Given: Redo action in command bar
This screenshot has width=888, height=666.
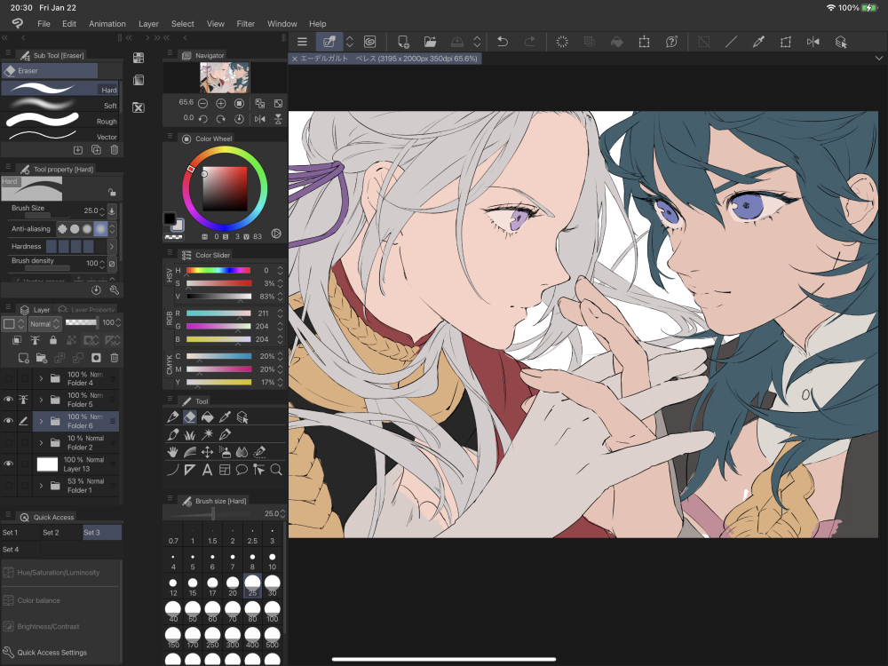Looking at the screenshot, I should click(529, 42).
